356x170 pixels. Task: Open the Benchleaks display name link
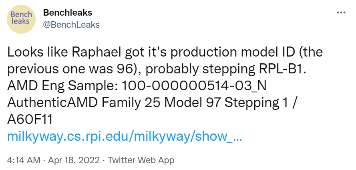[x=67, y=13]
